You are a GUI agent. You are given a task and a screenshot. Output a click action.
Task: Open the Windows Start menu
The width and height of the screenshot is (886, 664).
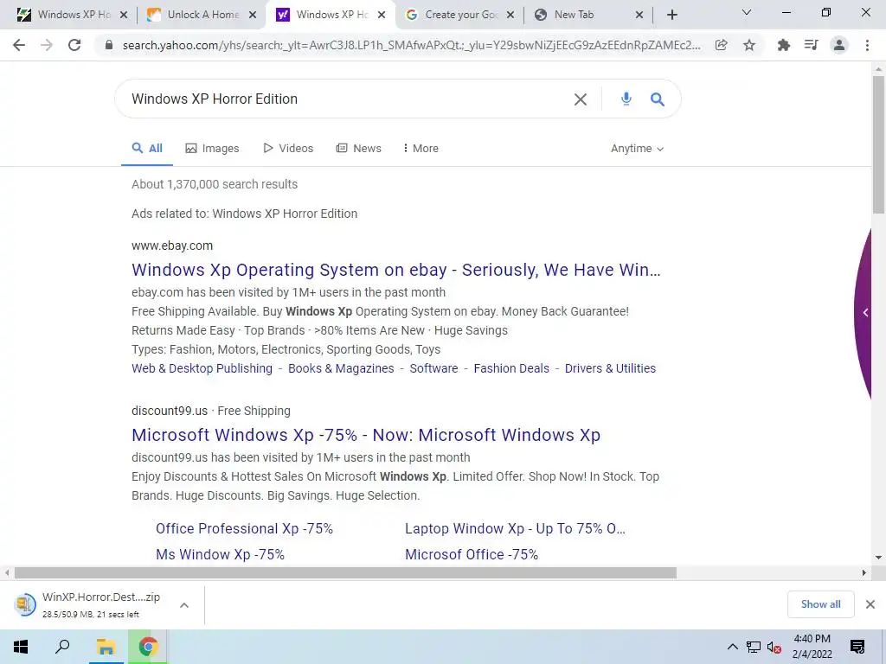pyautogui.click(x=21, y=647)
